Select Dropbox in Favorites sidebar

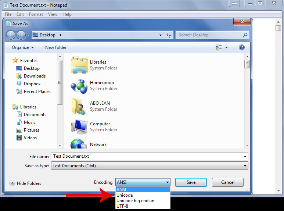click(x=32, y=84)
